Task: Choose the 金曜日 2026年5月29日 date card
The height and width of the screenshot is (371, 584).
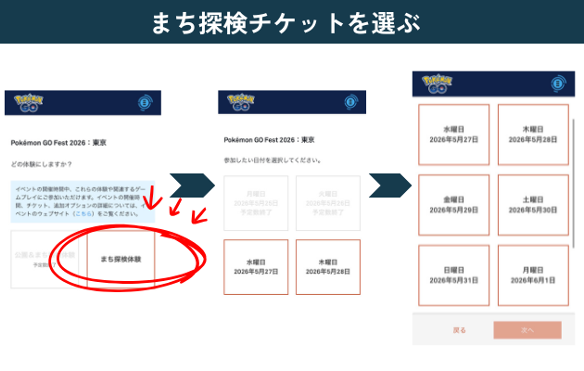Action: coord(453,205)
